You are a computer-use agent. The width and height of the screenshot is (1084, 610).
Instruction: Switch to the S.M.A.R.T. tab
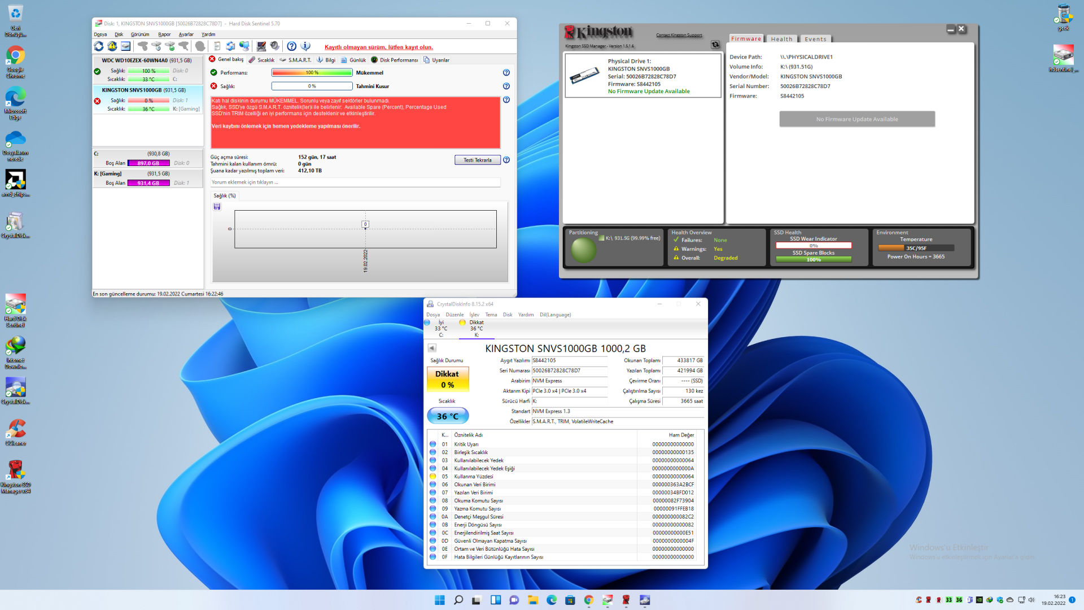(295, 60)
